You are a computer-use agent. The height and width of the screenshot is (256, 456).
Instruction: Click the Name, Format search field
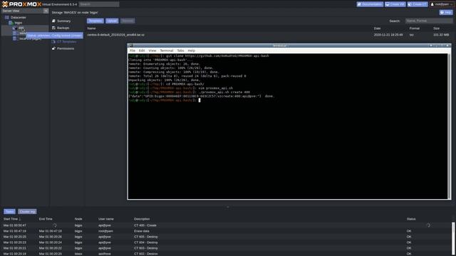point(429,21)
